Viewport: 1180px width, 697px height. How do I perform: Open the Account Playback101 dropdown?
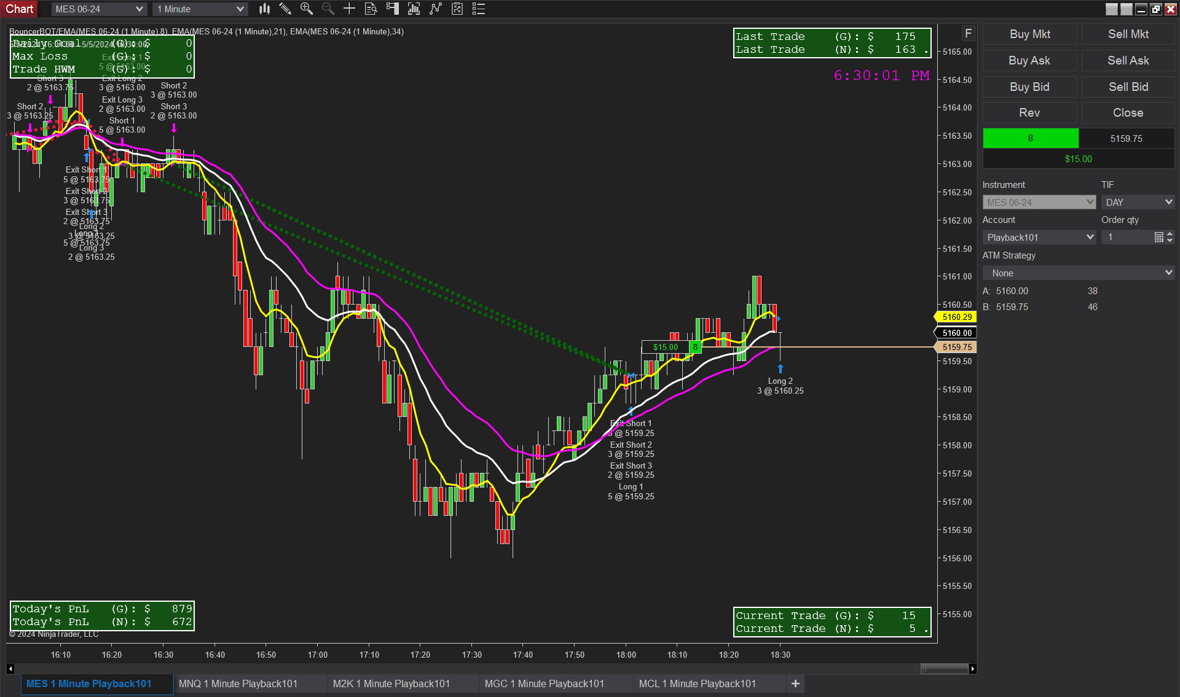pos(1039,237)
